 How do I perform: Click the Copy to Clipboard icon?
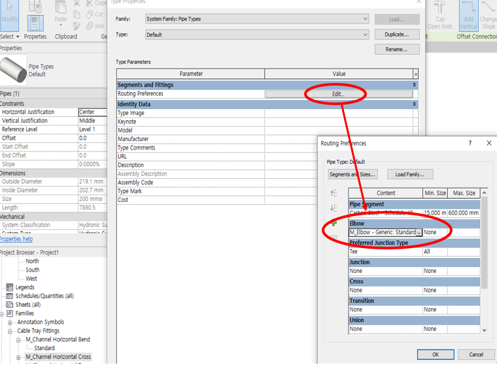point(77,14)
